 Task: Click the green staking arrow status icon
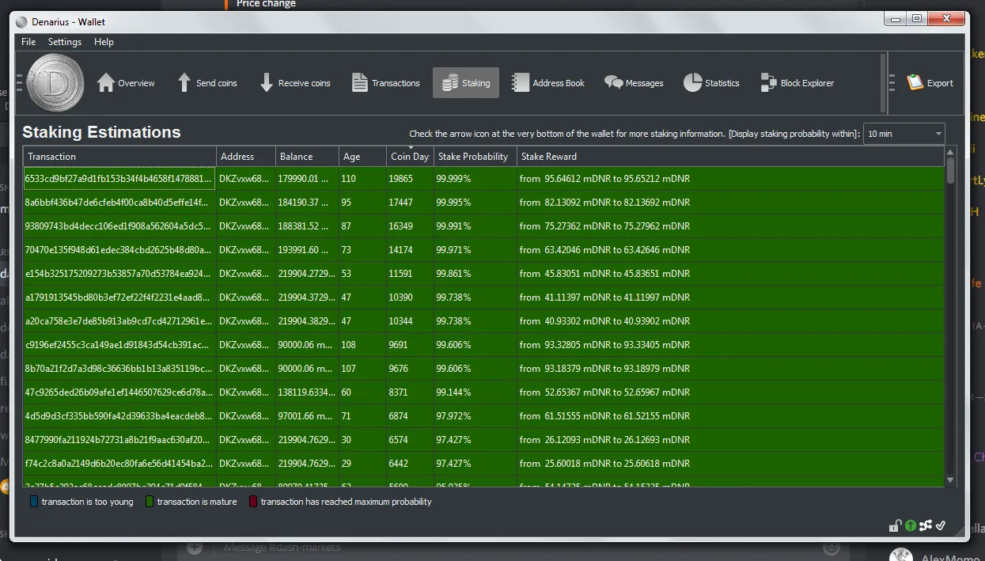tap(911, 525)
